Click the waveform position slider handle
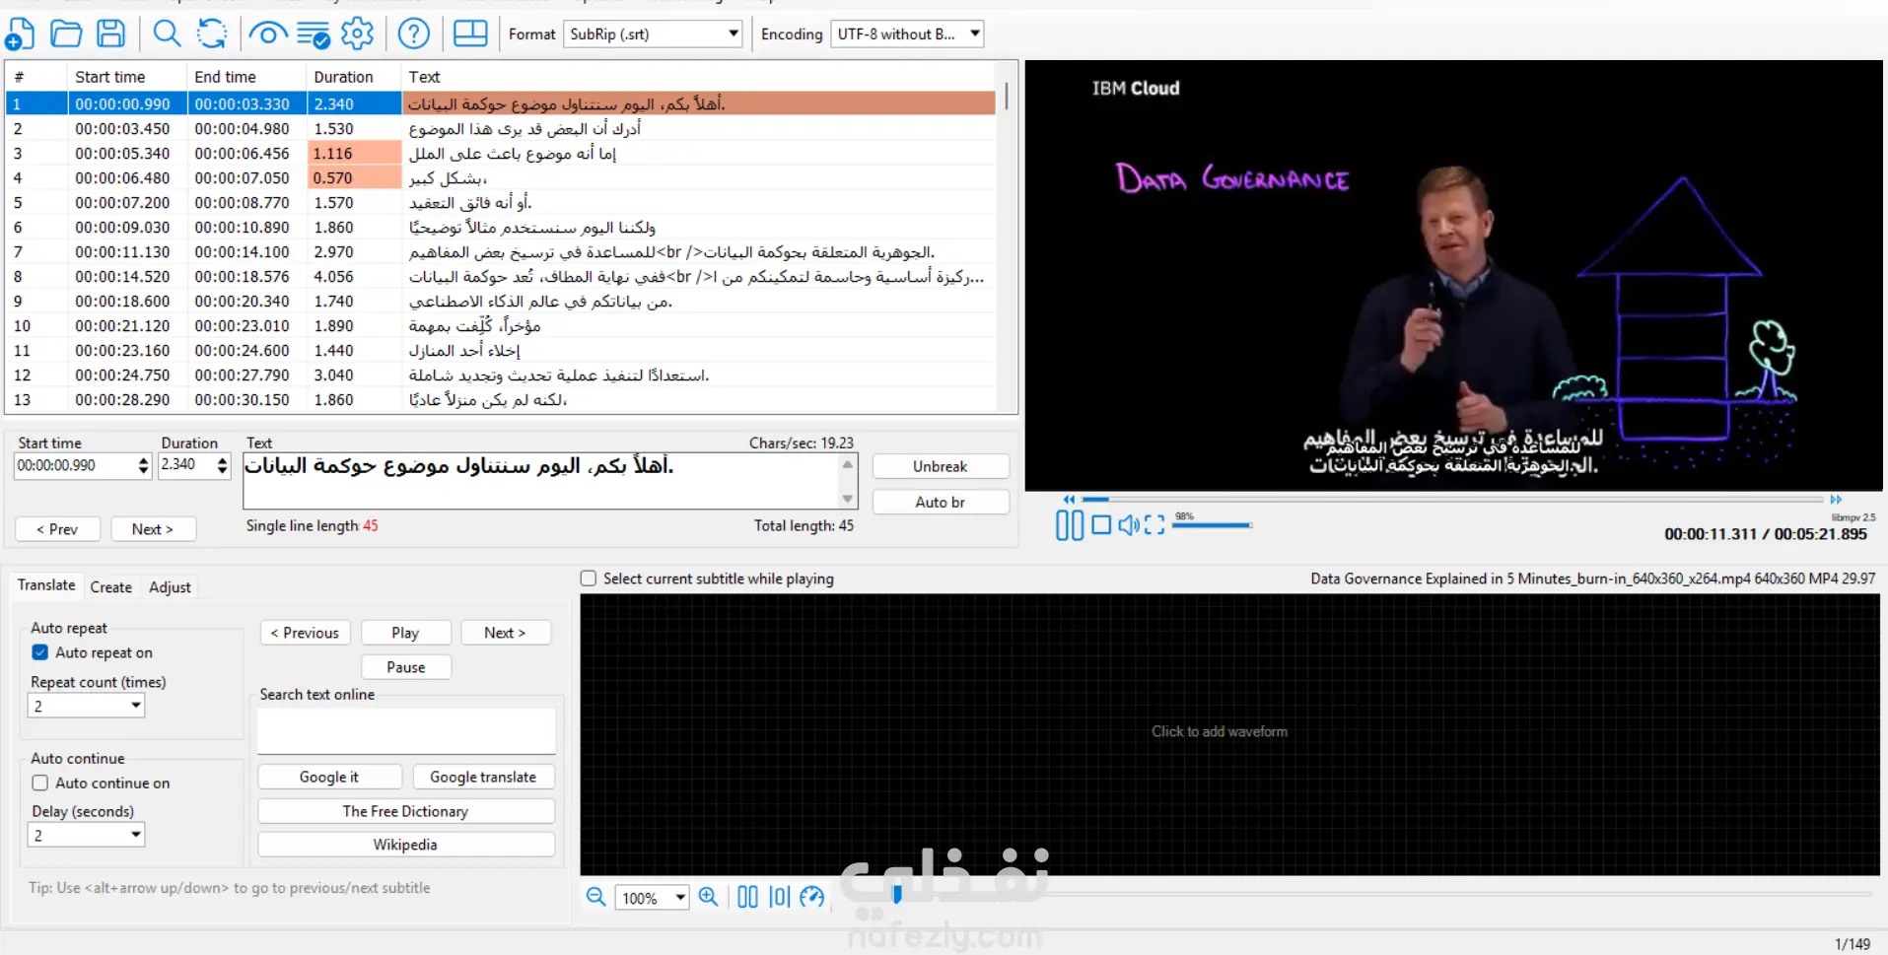 point(897,894)
